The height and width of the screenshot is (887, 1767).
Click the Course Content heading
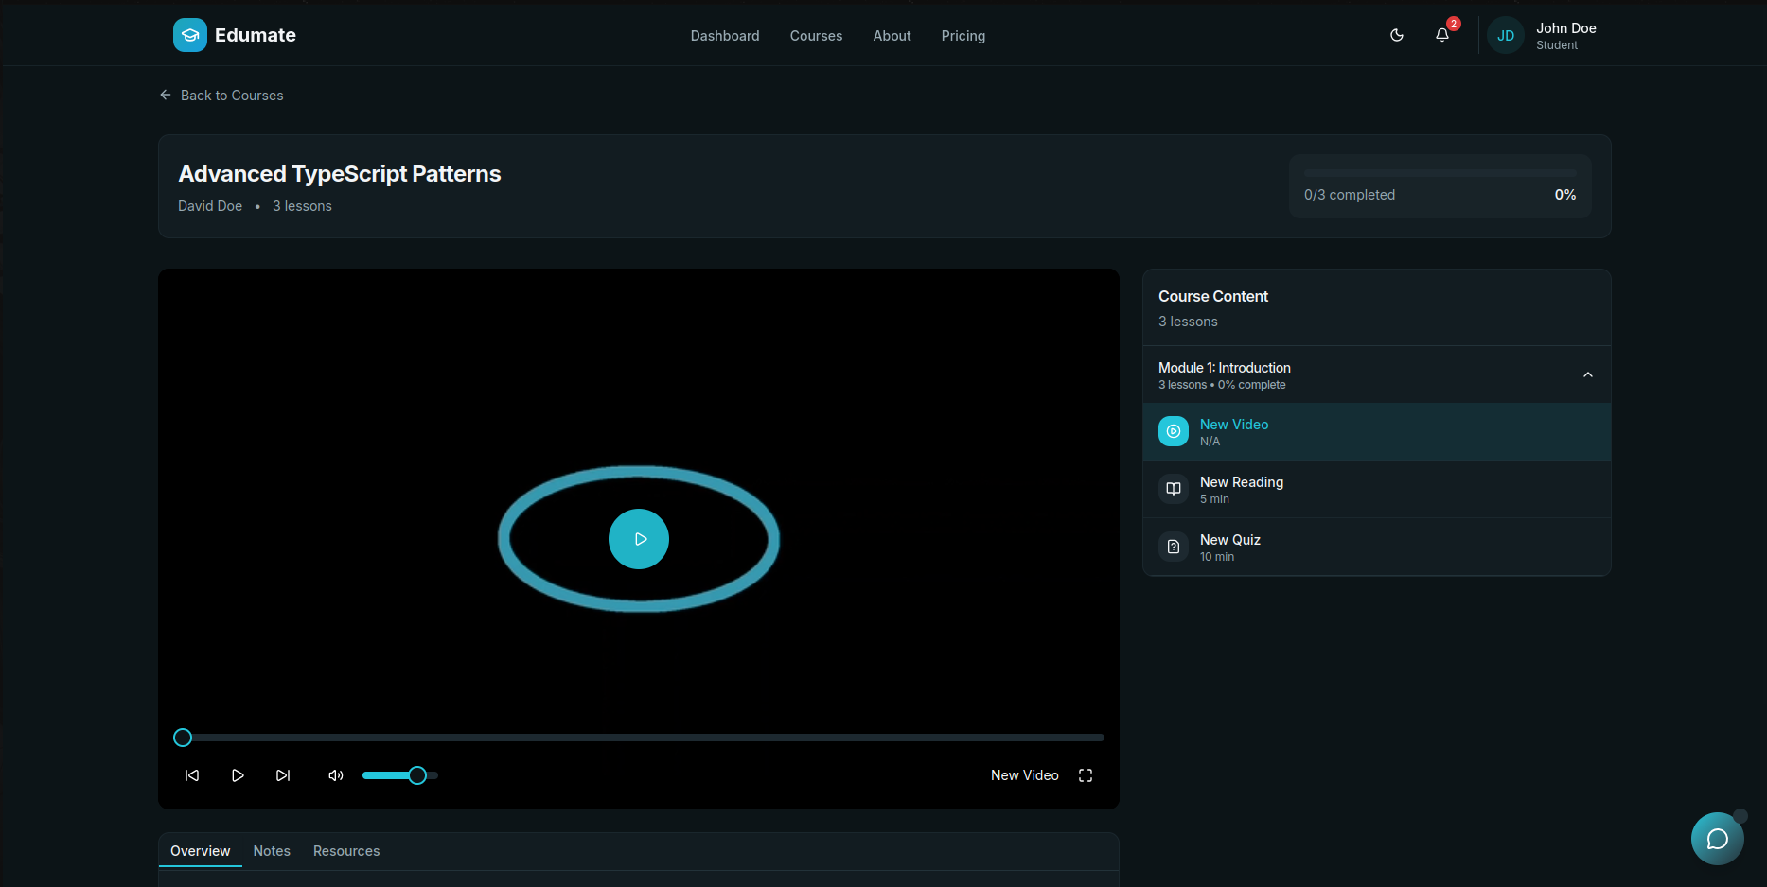1213,297
